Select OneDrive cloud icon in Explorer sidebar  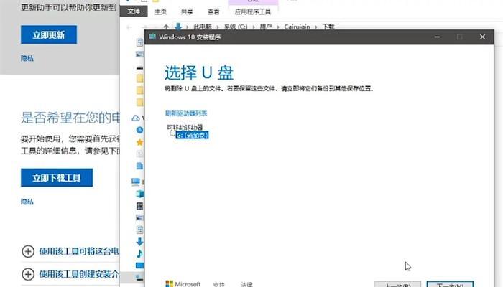136,118
